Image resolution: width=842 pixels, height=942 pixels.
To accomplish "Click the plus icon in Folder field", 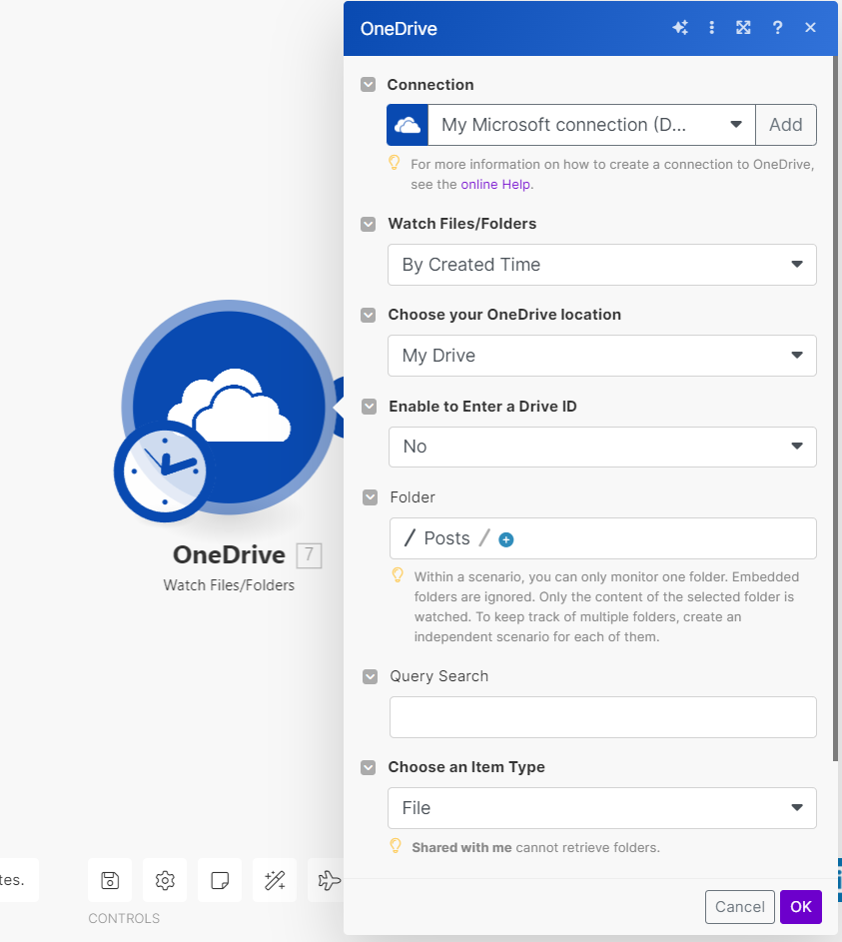I will 506,539.
